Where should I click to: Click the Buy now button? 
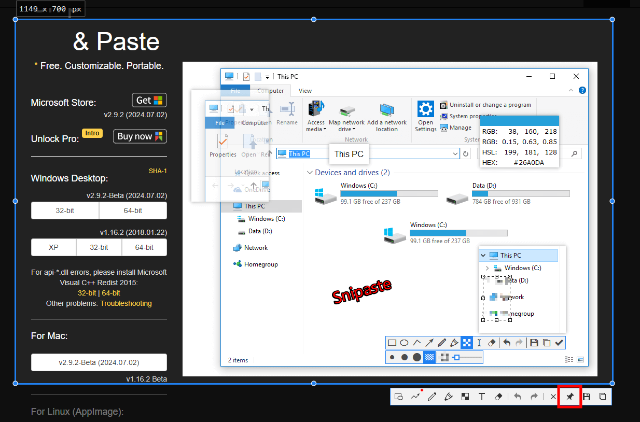tap(140, 136)
